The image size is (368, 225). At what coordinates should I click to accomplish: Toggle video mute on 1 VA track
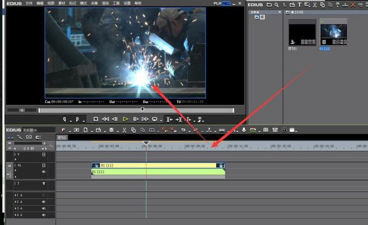(44, 165)
